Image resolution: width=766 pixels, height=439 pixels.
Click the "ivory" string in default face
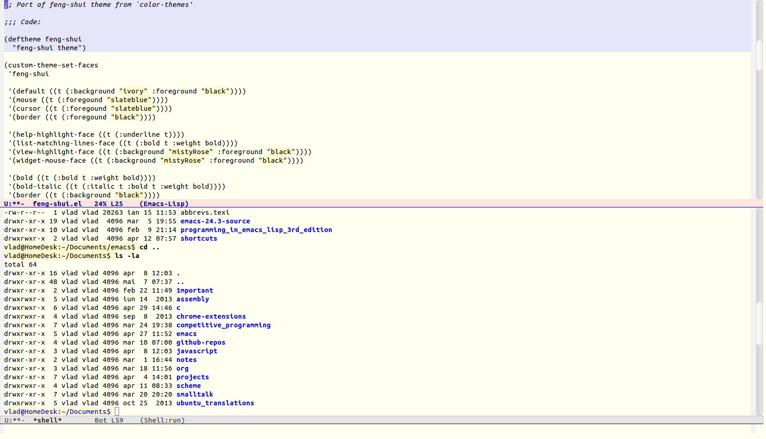[x=133, y=91]
